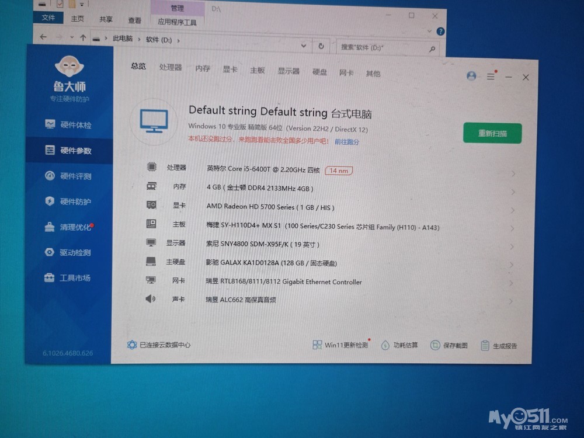Click the 显示器 monitor row icon
The image size is (584, 438).
pyautogui.click(x=151, y=242)
